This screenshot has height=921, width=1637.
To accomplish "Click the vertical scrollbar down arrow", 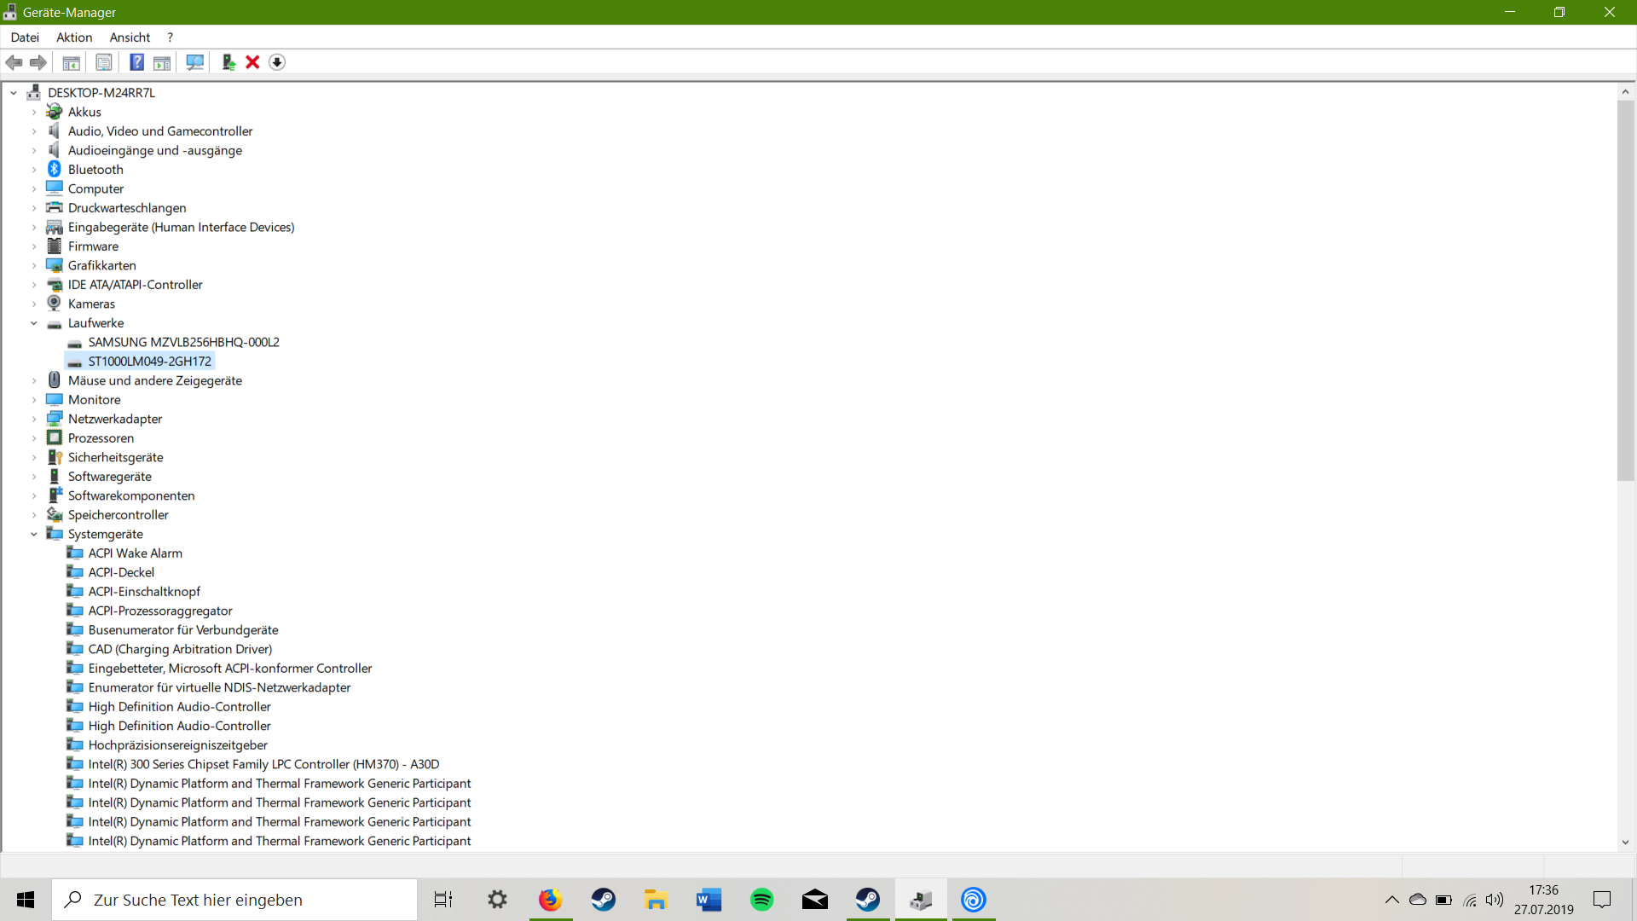I will pos(1625,842).
